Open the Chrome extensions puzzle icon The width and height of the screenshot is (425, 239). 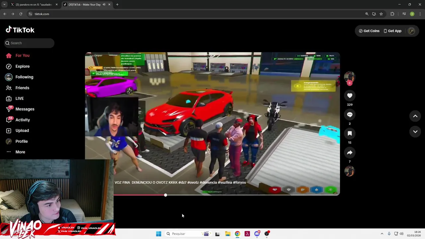pyautogui.click(x=392, y=14)
